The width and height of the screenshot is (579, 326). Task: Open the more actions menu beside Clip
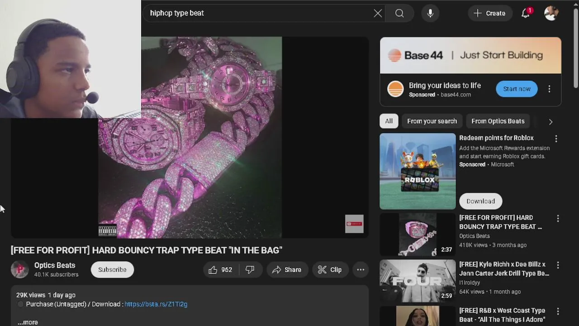(x=361, y=270)
